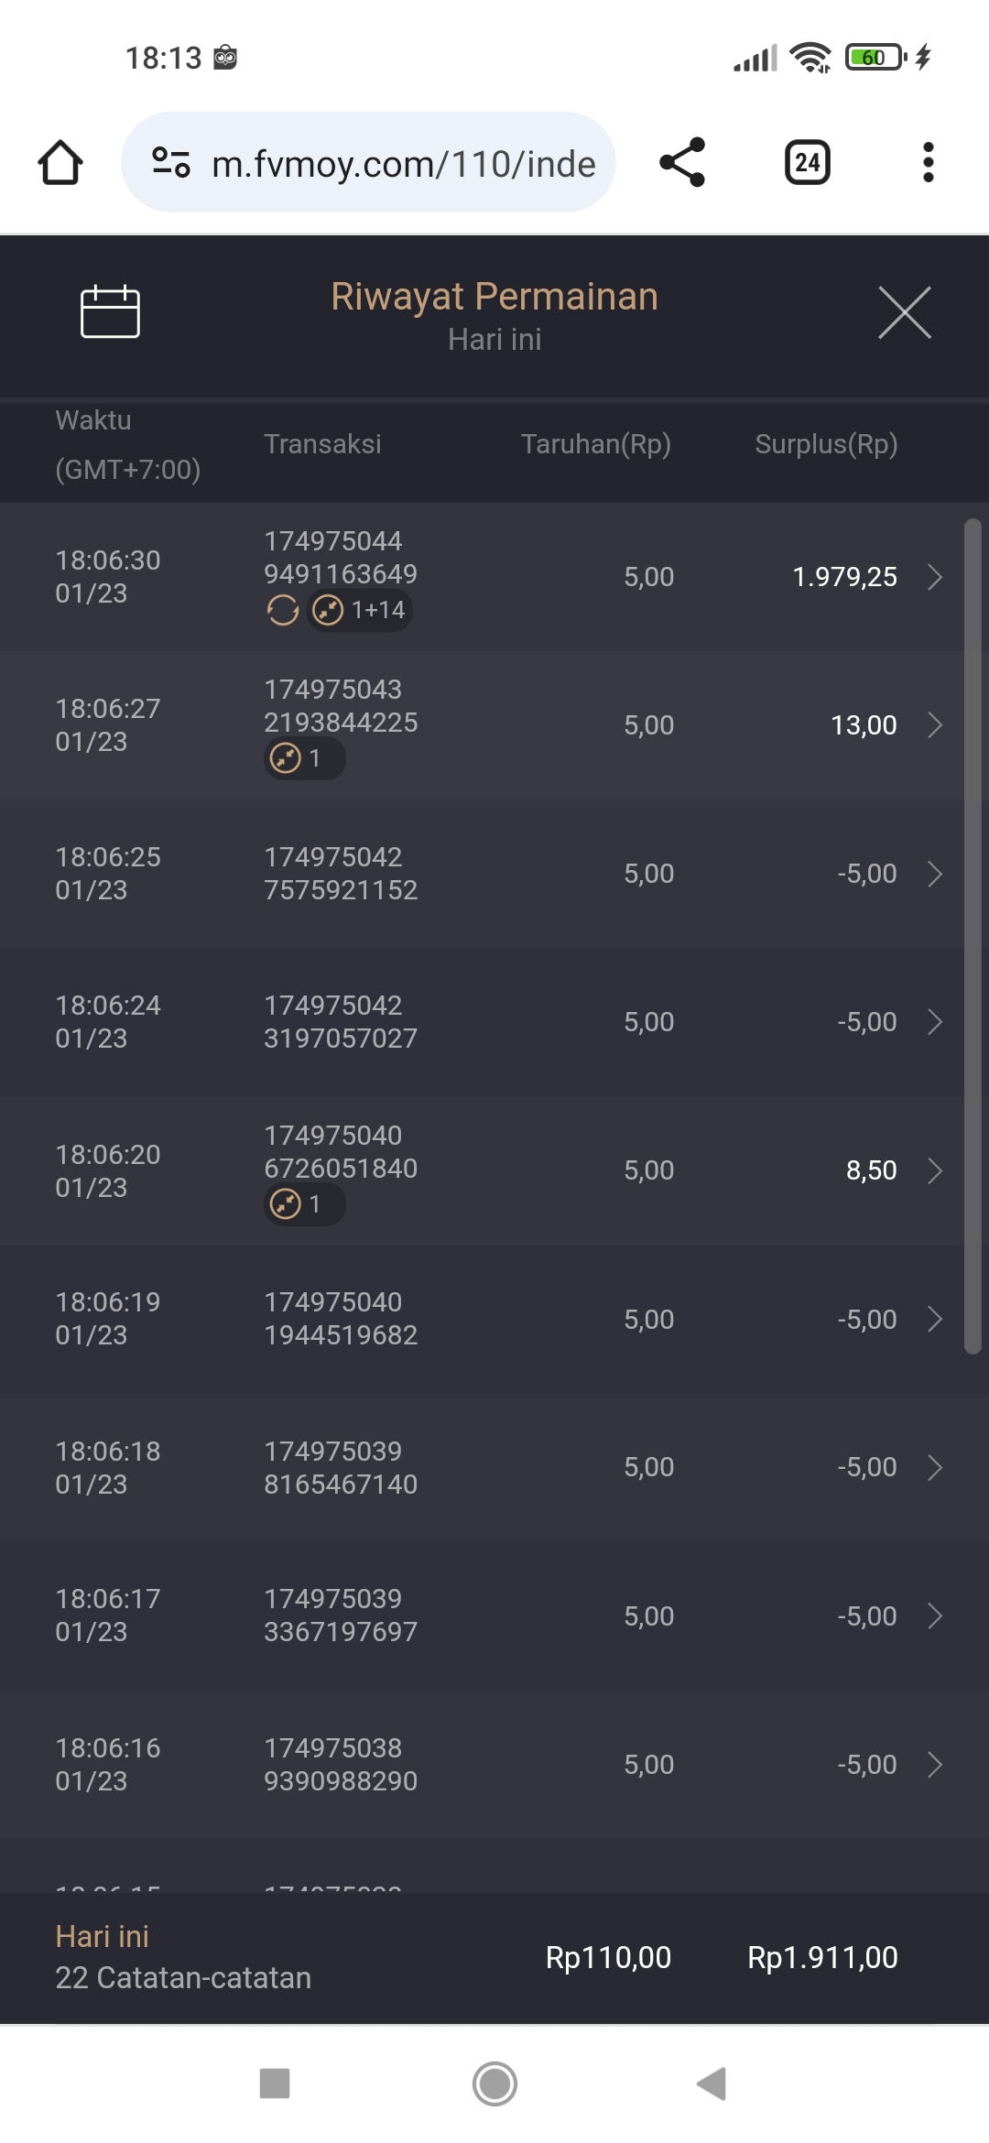Click the respin circular arrows icon
This screenshot has width=989, height=2143.
coord(282,610)
